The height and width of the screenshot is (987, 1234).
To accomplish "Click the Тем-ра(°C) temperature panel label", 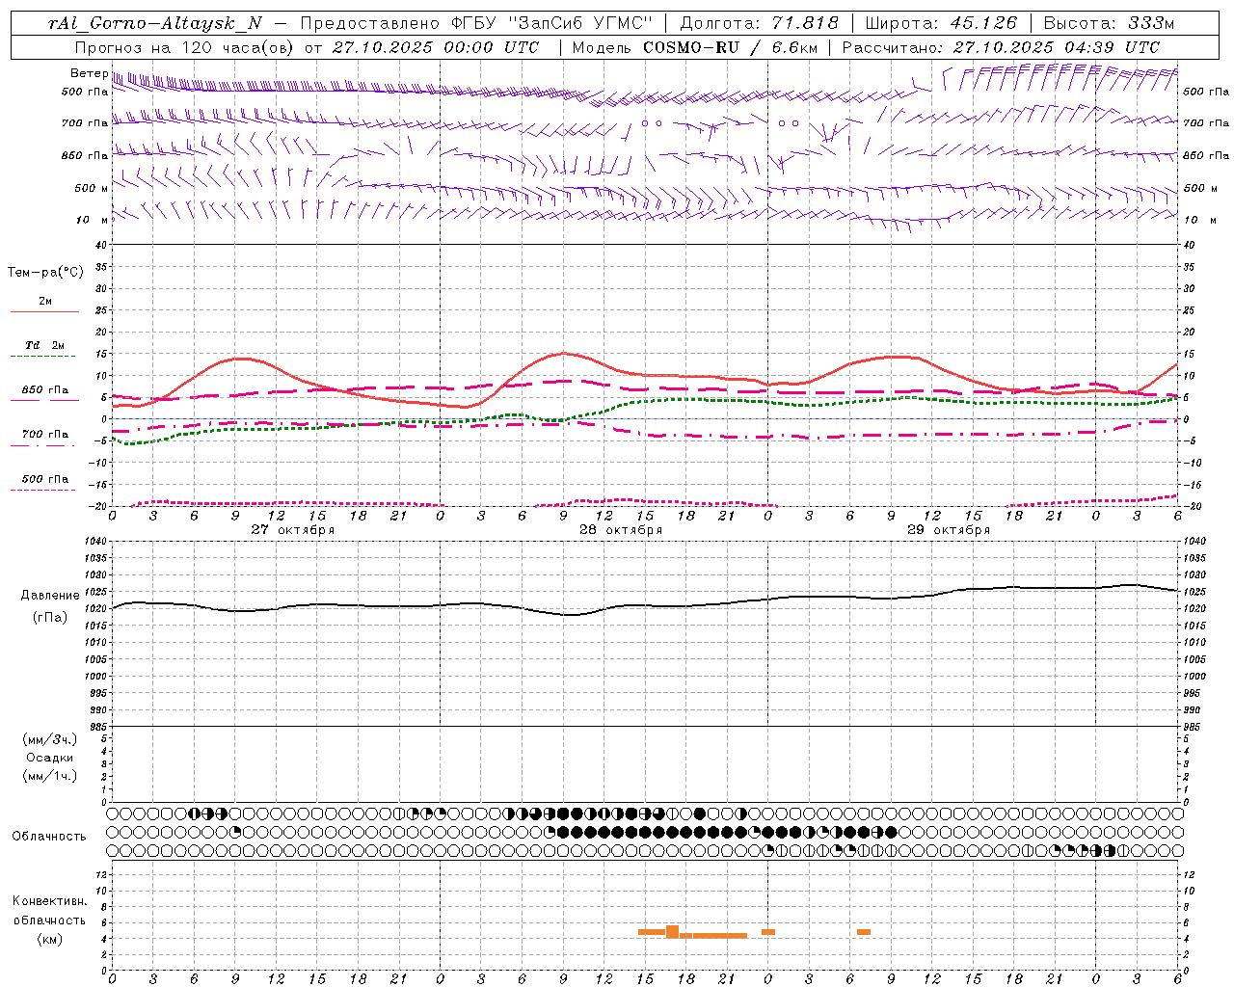I will click(x=44, y=273).
